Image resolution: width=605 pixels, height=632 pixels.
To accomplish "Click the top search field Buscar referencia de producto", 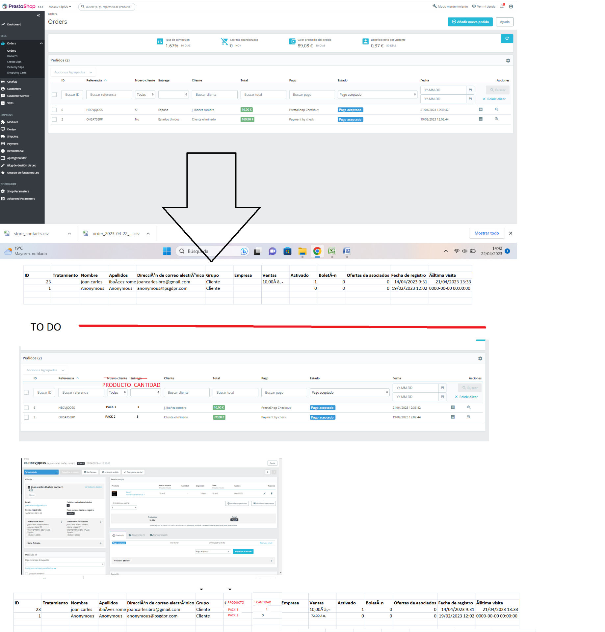I will tap(107, 7).
